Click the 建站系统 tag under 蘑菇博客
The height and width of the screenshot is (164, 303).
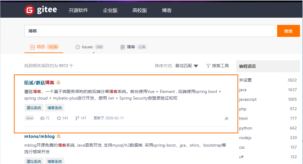click(x=34, y=108)
